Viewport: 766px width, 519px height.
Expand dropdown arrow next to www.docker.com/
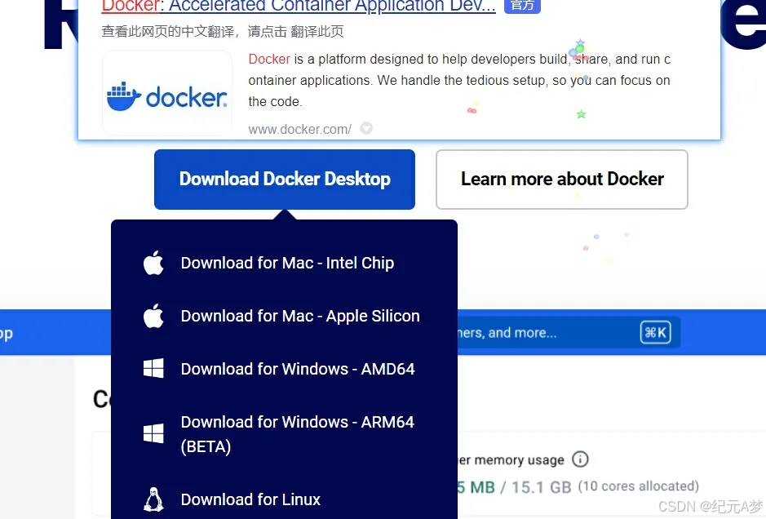point(366,128)
